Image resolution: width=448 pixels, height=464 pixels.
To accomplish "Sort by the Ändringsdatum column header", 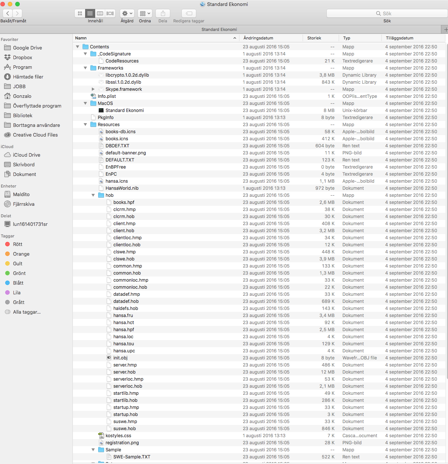I will pos(271,38).
